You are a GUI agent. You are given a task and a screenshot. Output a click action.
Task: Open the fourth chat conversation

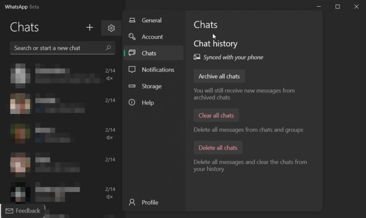coord(62,163)
